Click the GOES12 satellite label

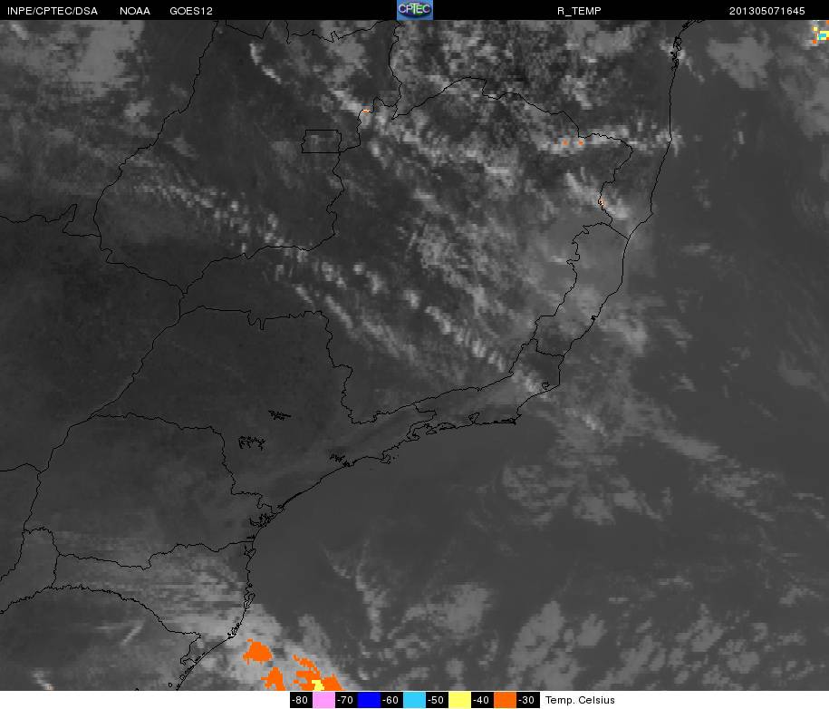pyautogui.click(x=191, y=11)
